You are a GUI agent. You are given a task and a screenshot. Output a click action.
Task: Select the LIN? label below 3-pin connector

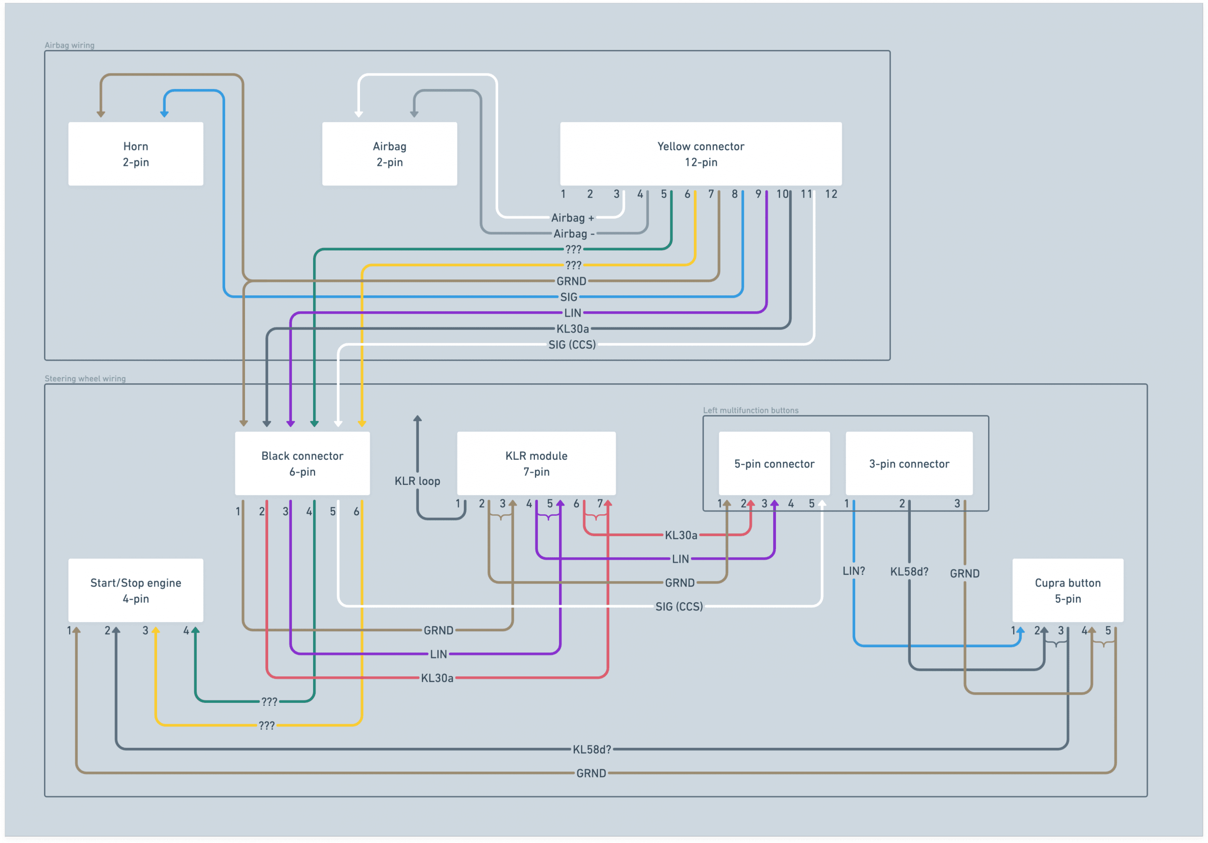tap(853, 571)
